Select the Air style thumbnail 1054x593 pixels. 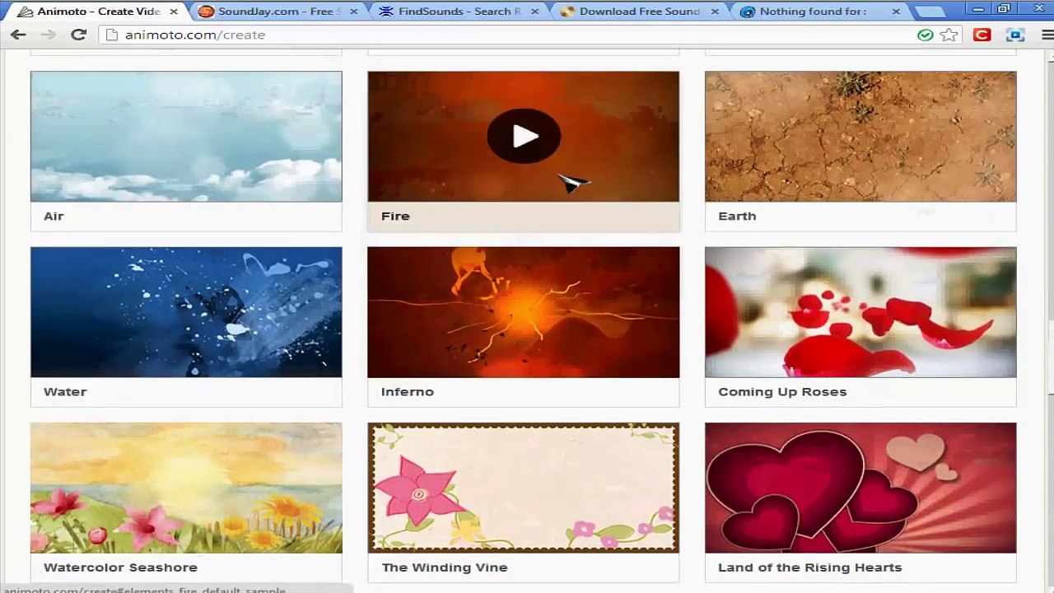[x=186, y=137]
